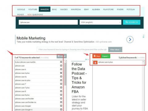148x111 pixels.
Task: Check the 'iphone case card holder 6s' checkbox
Action: pyautogui.click(x=61, y=102)
